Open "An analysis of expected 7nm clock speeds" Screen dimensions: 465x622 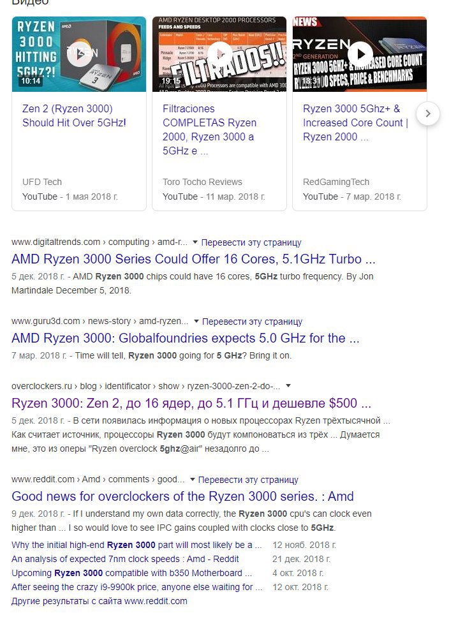point(125,559)
